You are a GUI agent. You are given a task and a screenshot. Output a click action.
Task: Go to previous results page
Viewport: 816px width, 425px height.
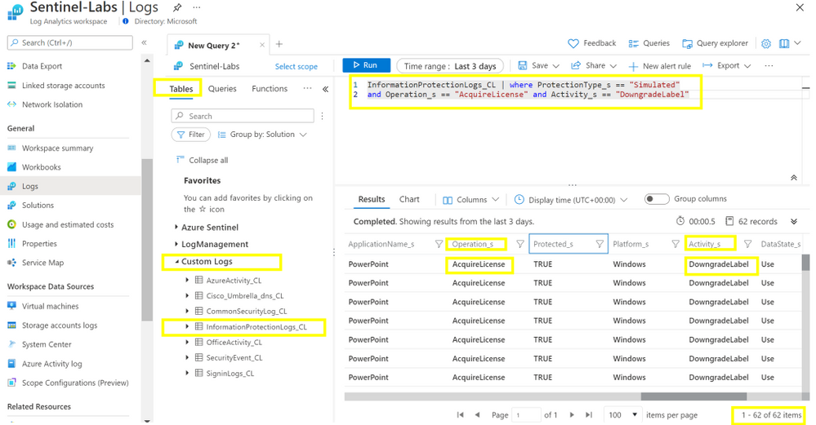pos(477,414)
